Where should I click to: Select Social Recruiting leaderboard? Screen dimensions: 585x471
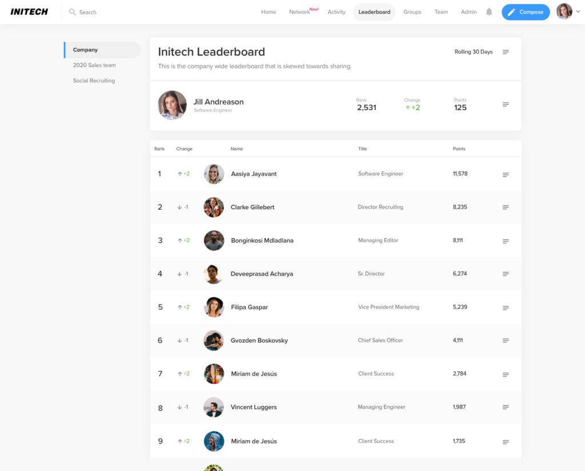(94, 81)
